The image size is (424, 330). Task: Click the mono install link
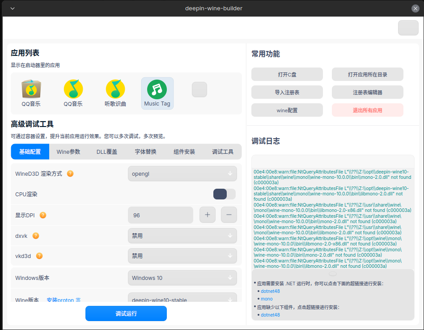pos(267,299)
